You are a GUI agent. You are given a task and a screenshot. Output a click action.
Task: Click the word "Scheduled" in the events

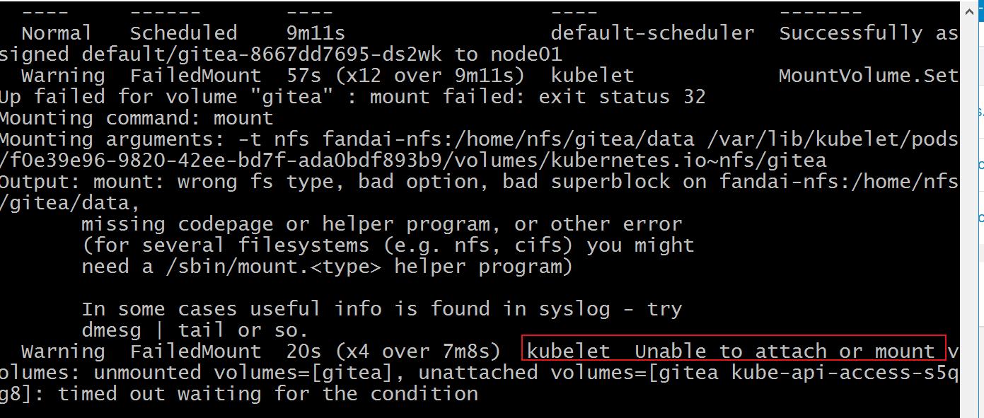coord(183,33)
